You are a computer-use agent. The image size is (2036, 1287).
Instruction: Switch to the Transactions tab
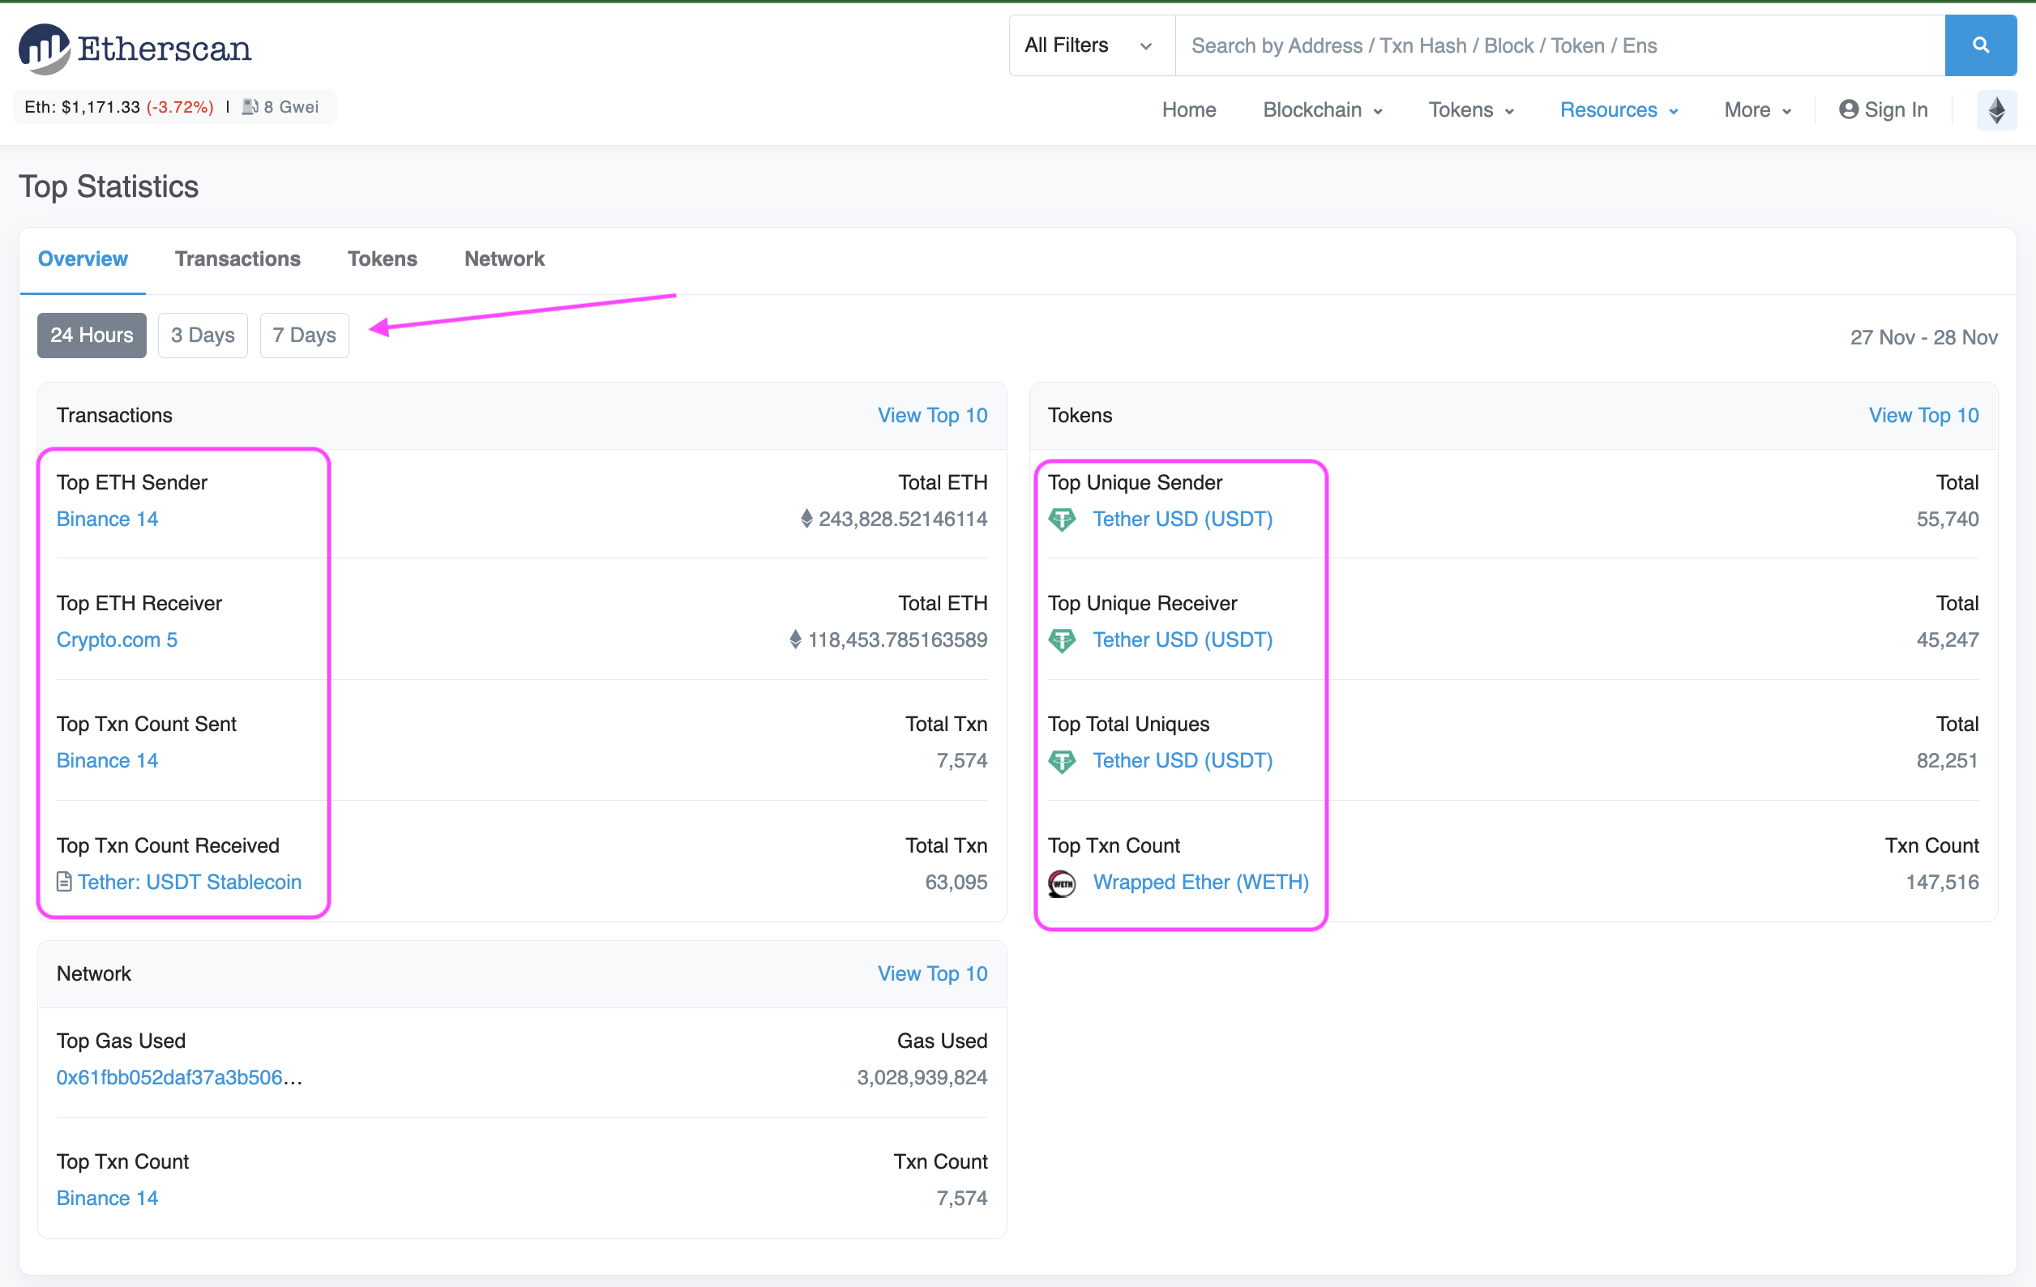[237, 259]
